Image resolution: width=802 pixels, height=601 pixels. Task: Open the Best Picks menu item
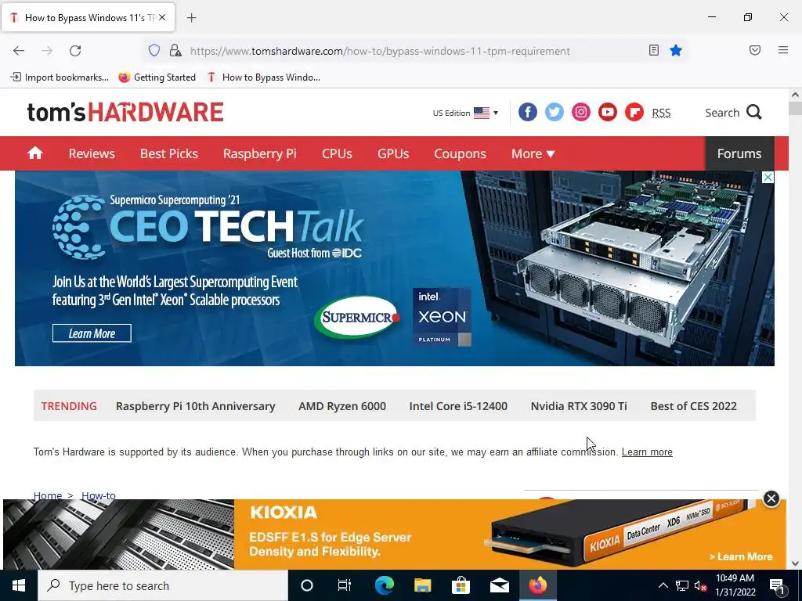[169, 153]
